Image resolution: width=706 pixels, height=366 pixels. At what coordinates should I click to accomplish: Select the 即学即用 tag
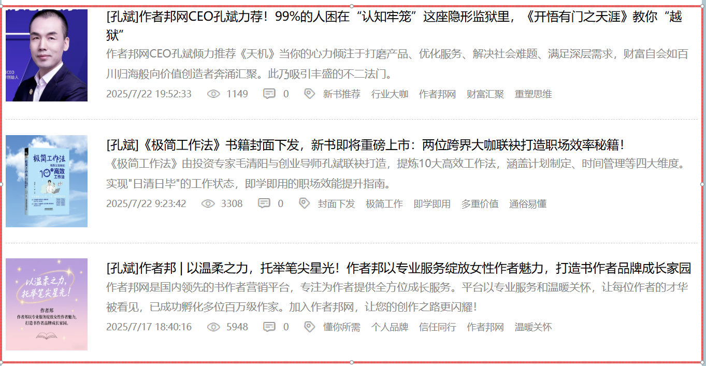pos(433,203)
